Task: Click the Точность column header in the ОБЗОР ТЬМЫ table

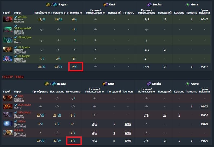Action: 128,92
